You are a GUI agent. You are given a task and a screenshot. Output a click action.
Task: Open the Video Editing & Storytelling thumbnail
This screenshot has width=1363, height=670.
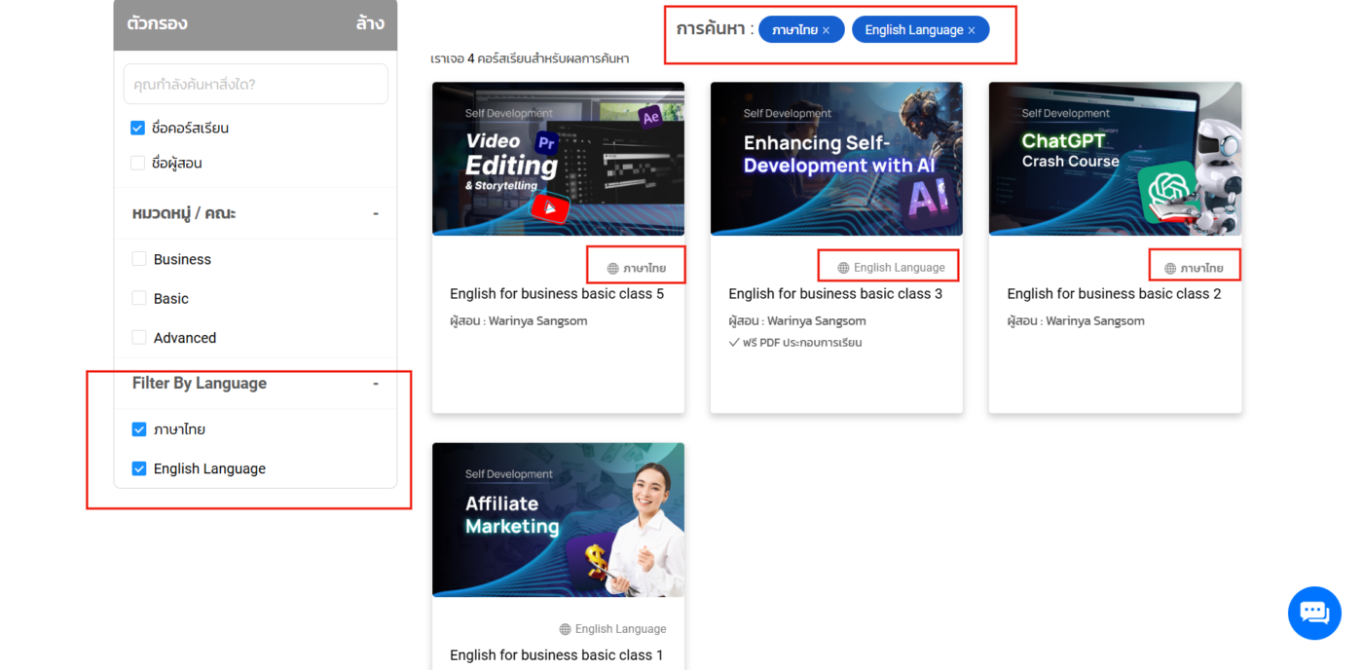pos(558,159)
